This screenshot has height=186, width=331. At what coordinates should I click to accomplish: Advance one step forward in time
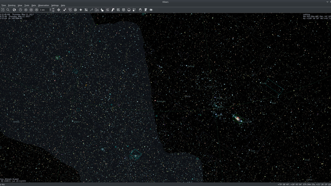click(36, 10)
